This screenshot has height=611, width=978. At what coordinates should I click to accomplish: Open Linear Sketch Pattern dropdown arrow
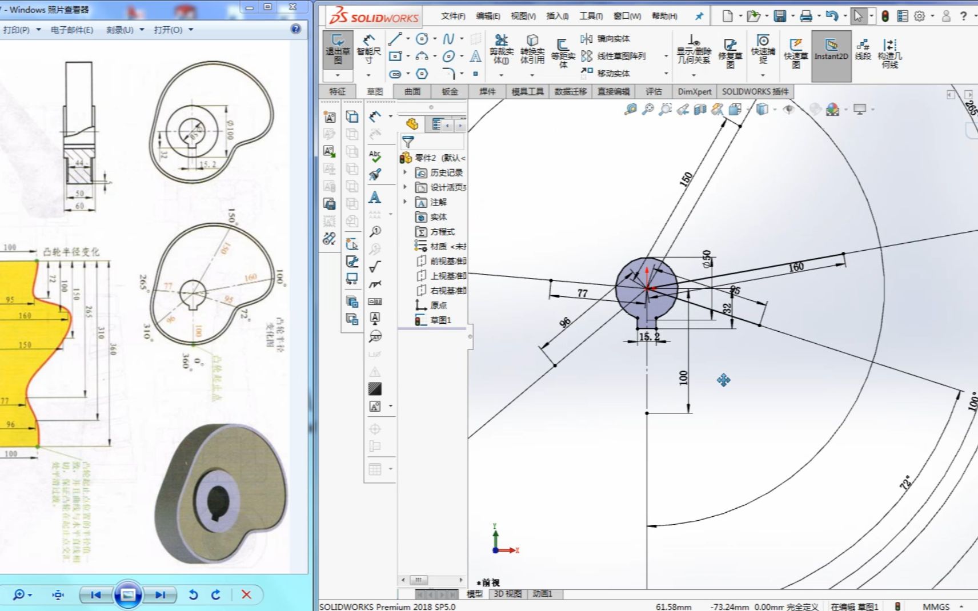click(666, 56)
